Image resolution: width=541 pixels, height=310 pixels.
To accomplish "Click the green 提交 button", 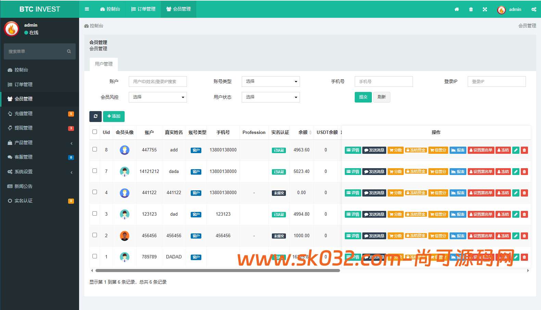I will click(x=363, y=97).
